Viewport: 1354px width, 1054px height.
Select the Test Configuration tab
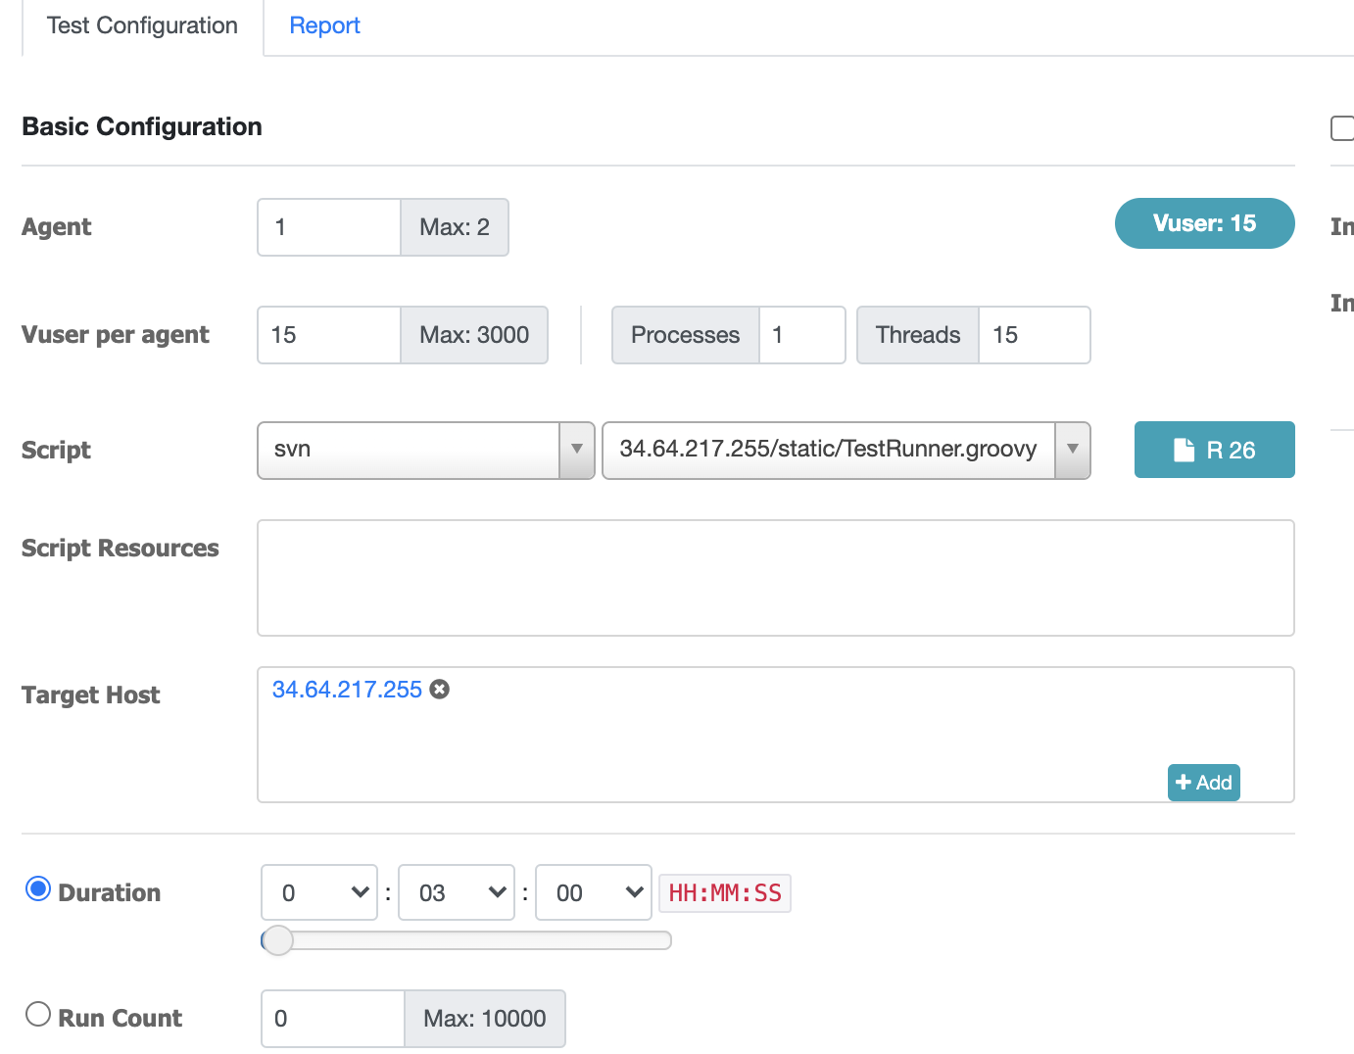142,25
